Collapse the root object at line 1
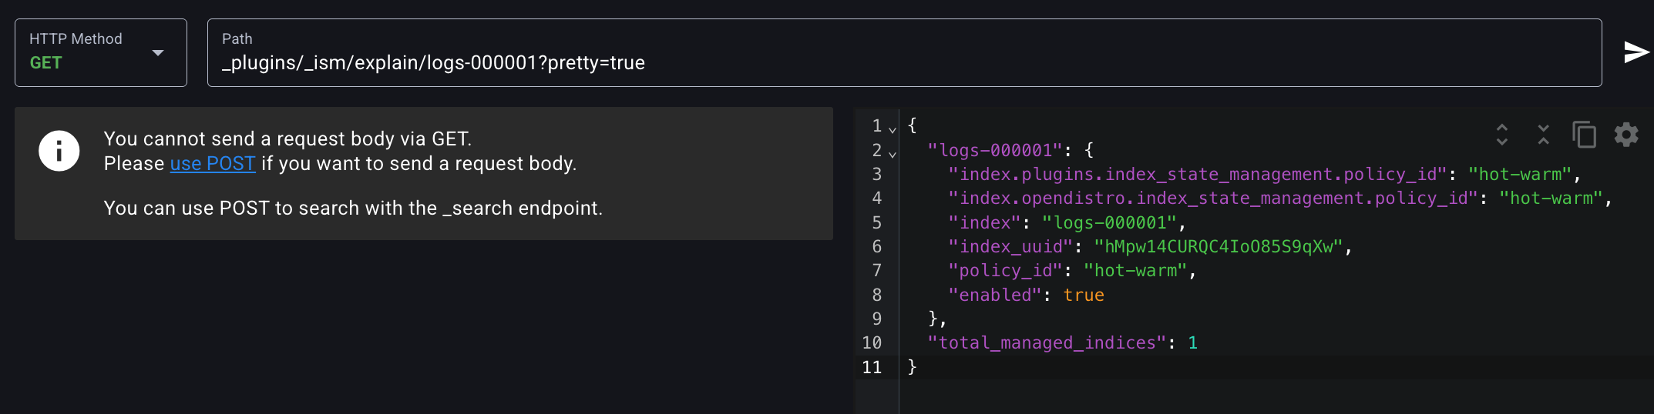This screenshot has width=1654, height=414. (893, 129)
